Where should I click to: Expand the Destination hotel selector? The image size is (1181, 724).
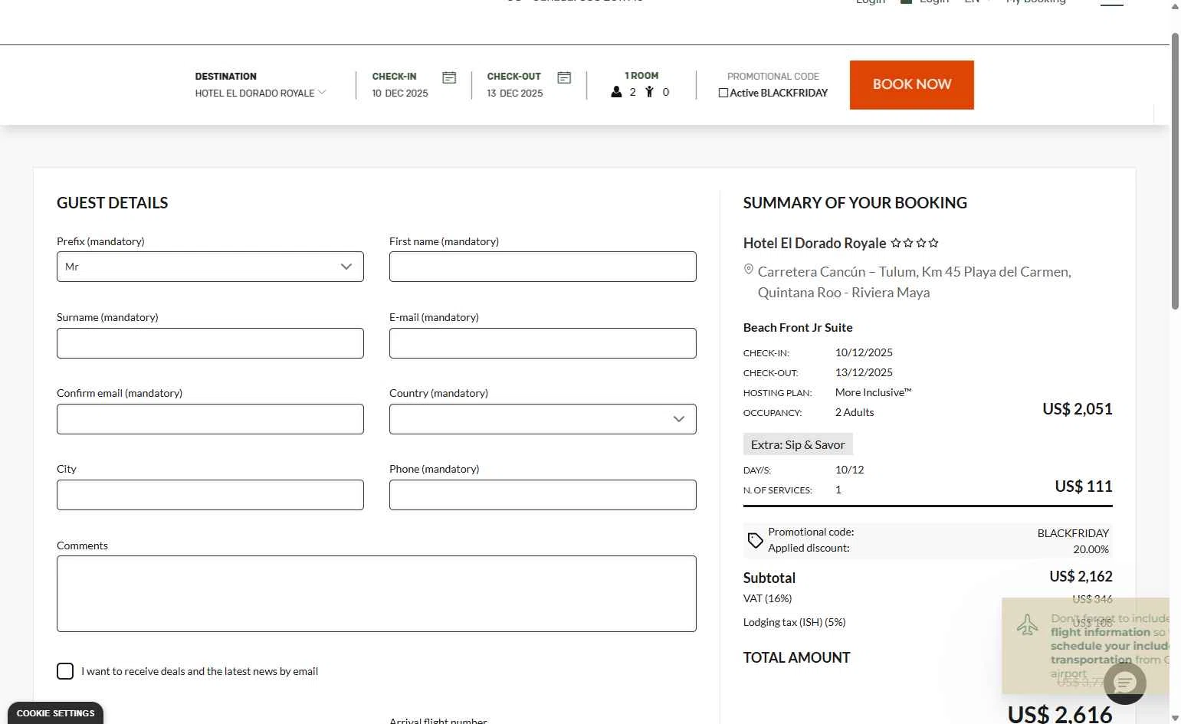click(261, 93)
